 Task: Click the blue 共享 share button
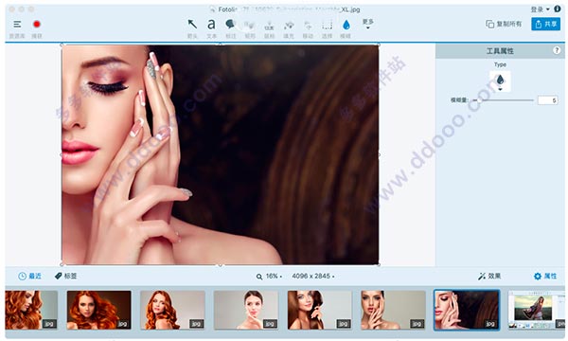(545, 24)
